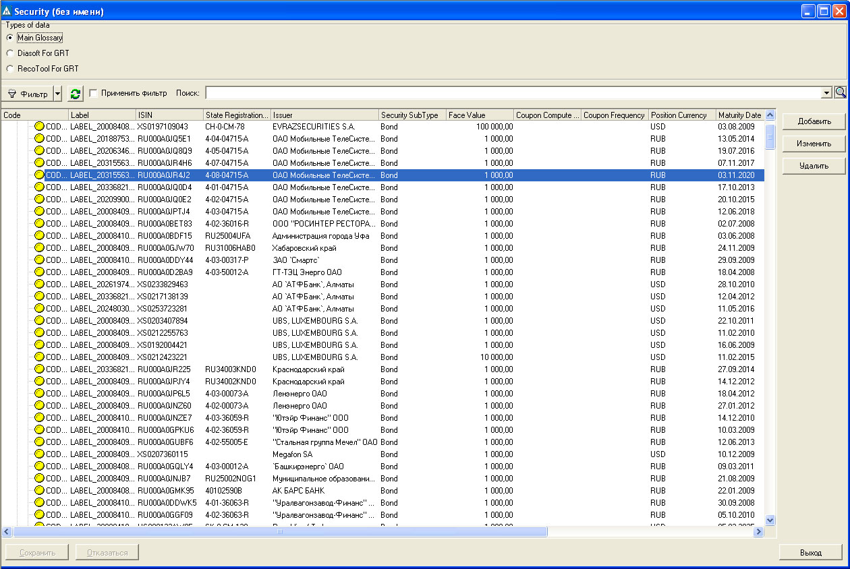Enable the Применить фильтр checkbox
The height and width of the screenshot is (569, 850).
94,94
